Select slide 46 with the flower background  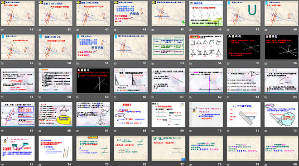tap(206, 13)
